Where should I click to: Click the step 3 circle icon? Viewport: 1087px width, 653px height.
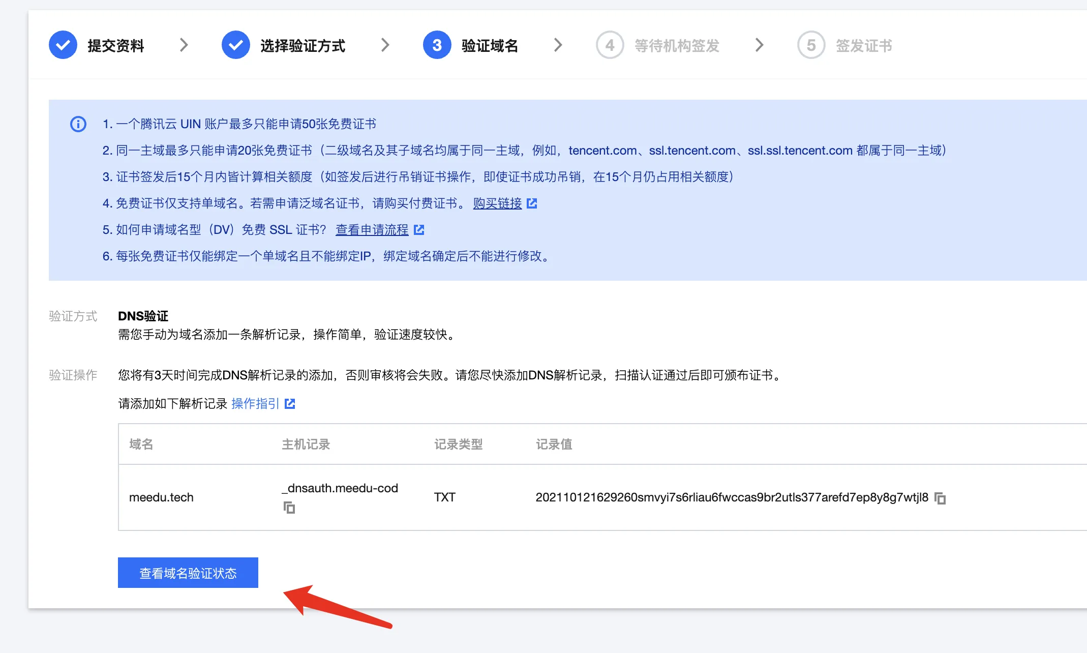click(x=437, y=45)
